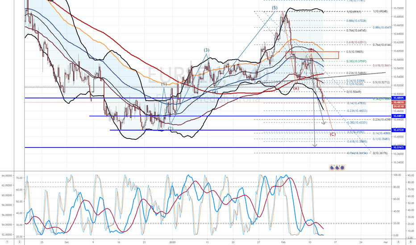Click 10.70000 on the price axis
Image resolution: width=416 pixels, height=245 pixels.
399,8
